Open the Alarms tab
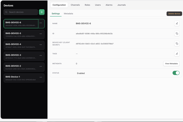This screenshot has width=183, height=122. [x=109, y=5]
